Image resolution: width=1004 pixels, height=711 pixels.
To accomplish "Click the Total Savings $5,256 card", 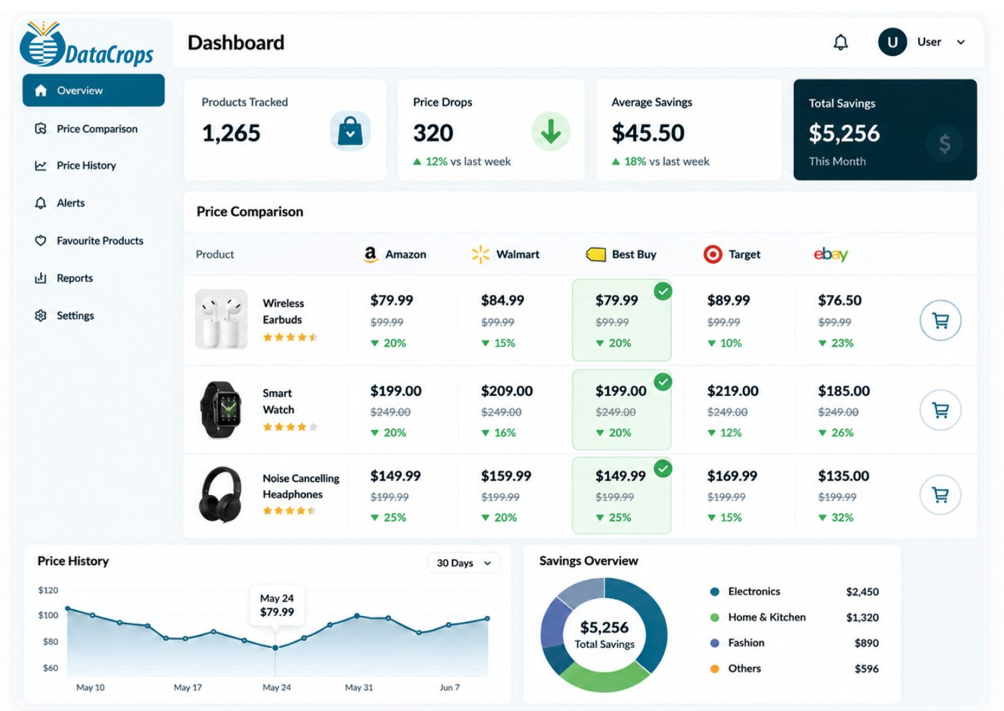I will click(x=885, y=130).
